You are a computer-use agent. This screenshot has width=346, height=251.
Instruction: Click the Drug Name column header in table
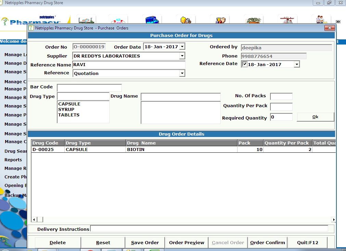[x=182, y=143]
